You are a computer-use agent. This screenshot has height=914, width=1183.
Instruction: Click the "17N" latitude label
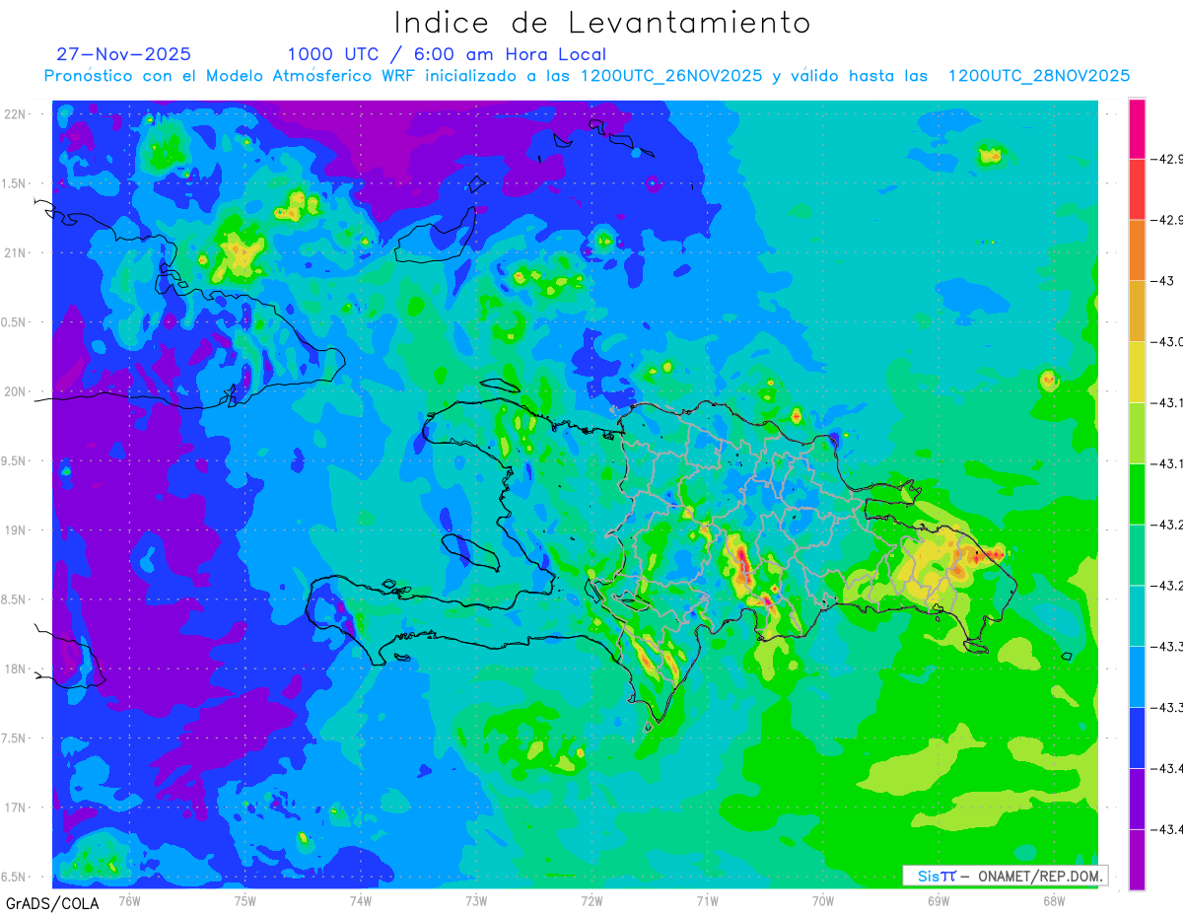click(15, 808)
